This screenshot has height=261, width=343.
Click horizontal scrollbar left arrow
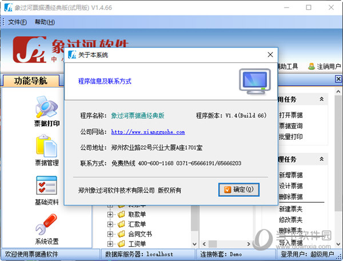point(204,244)
